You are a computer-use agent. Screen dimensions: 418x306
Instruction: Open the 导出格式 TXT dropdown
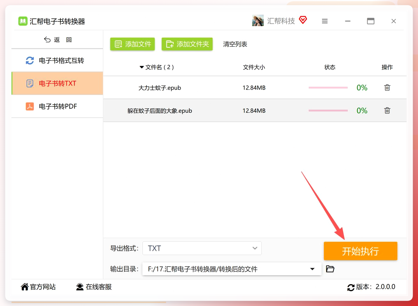tap(202, 248)
